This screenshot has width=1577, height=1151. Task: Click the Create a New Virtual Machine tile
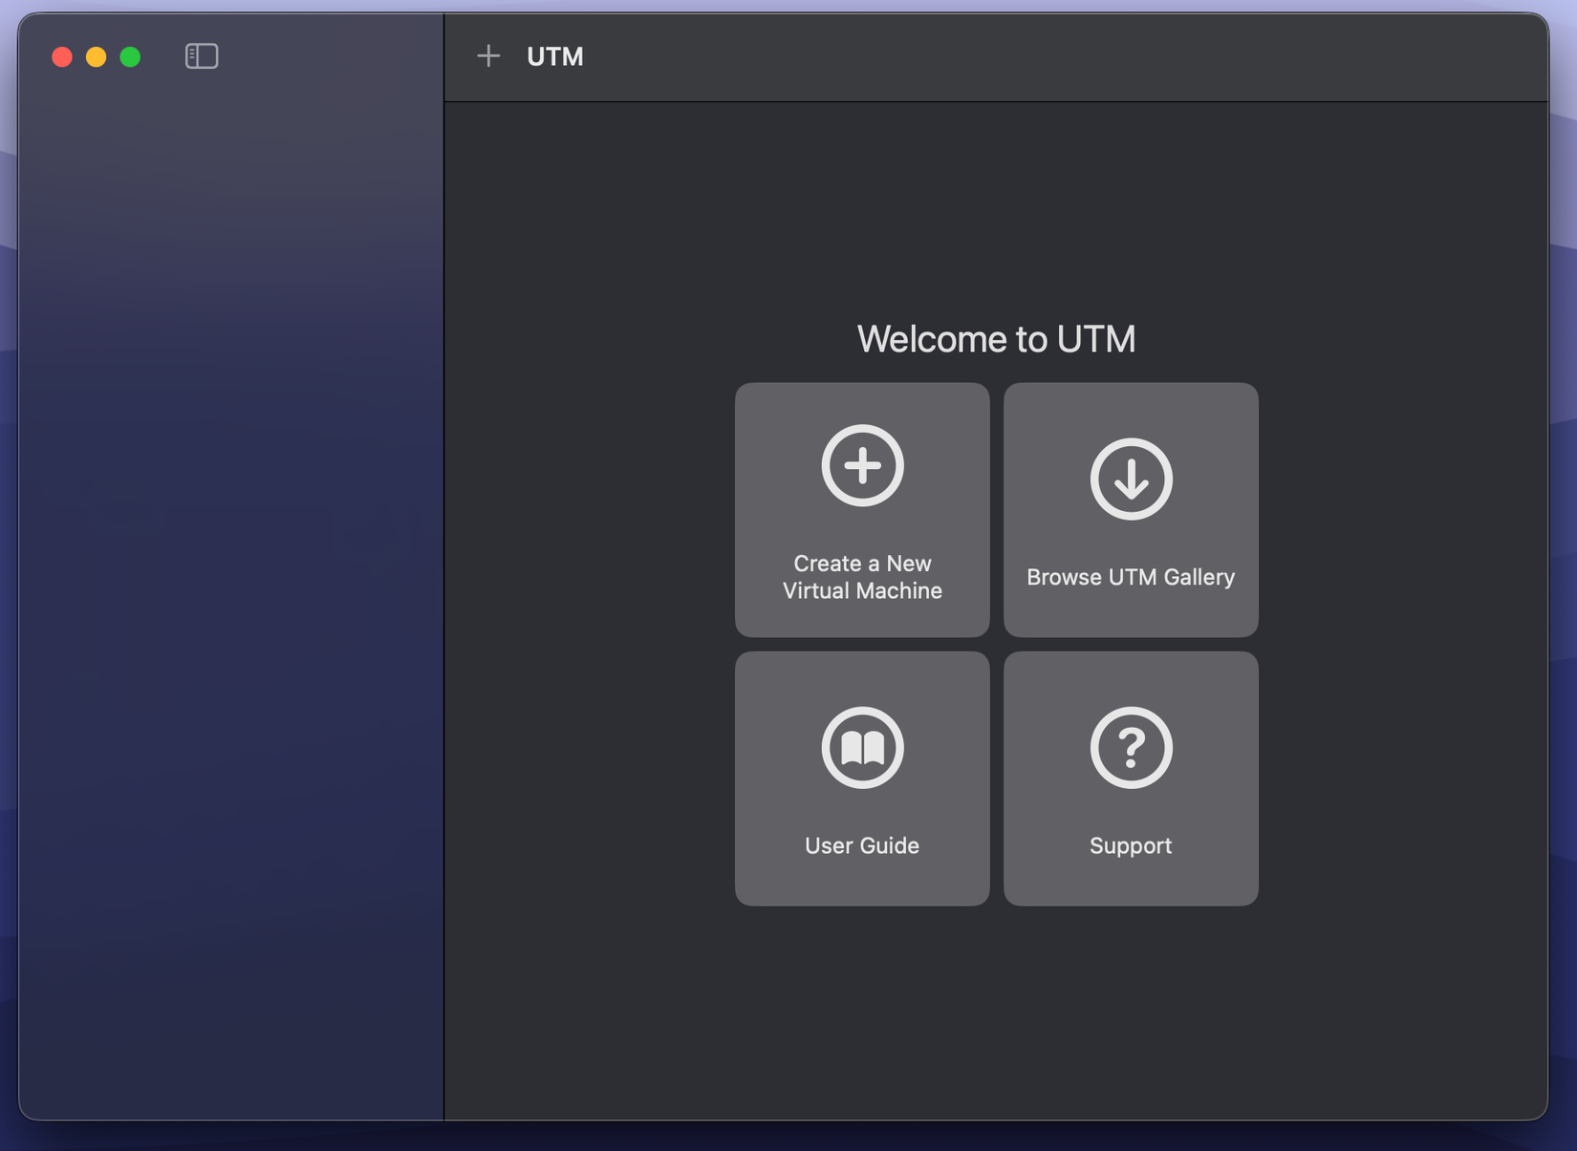click(x=861, y=510)
